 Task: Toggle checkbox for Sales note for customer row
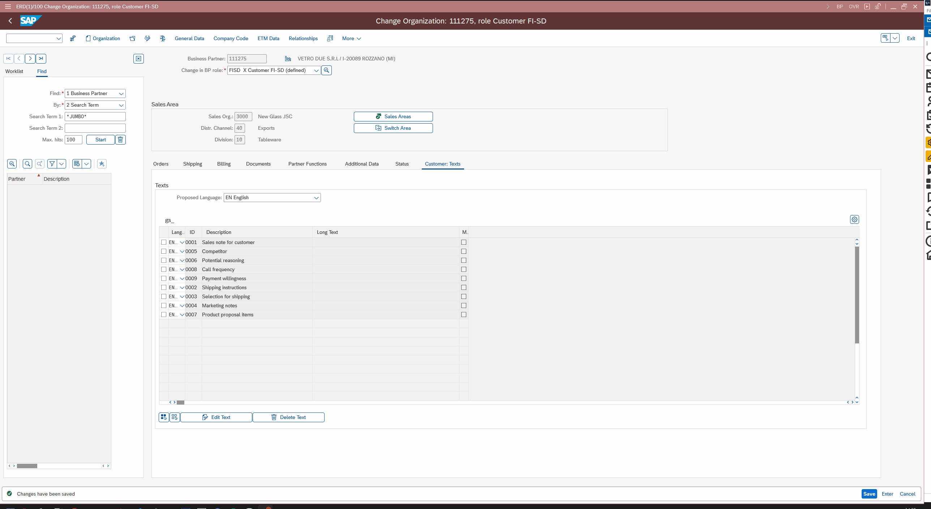tap(163, 242)
